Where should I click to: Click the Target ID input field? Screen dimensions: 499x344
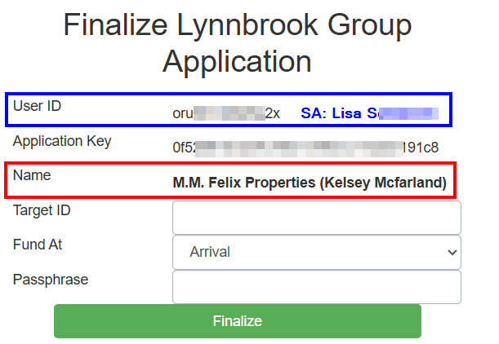click(x=316, y=218)
